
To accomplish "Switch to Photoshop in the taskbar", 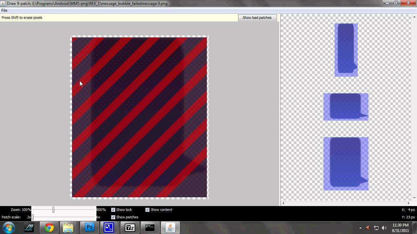I will tap(90, 227).
